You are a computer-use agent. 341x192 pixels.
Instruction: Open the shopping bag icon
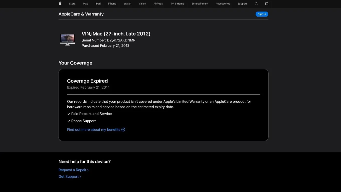point(267,3)
